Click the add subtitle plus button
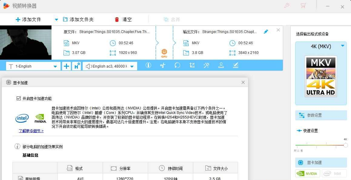351x180 pixels. (66, 66)
